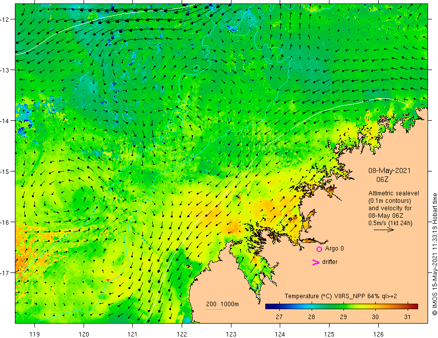Click the 28 value on the temperature scale

pyautogui.click(x=311, y=317)
